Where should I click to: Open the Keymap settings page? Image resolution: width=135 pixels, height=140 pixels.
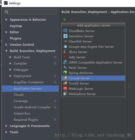click(16, 26)
